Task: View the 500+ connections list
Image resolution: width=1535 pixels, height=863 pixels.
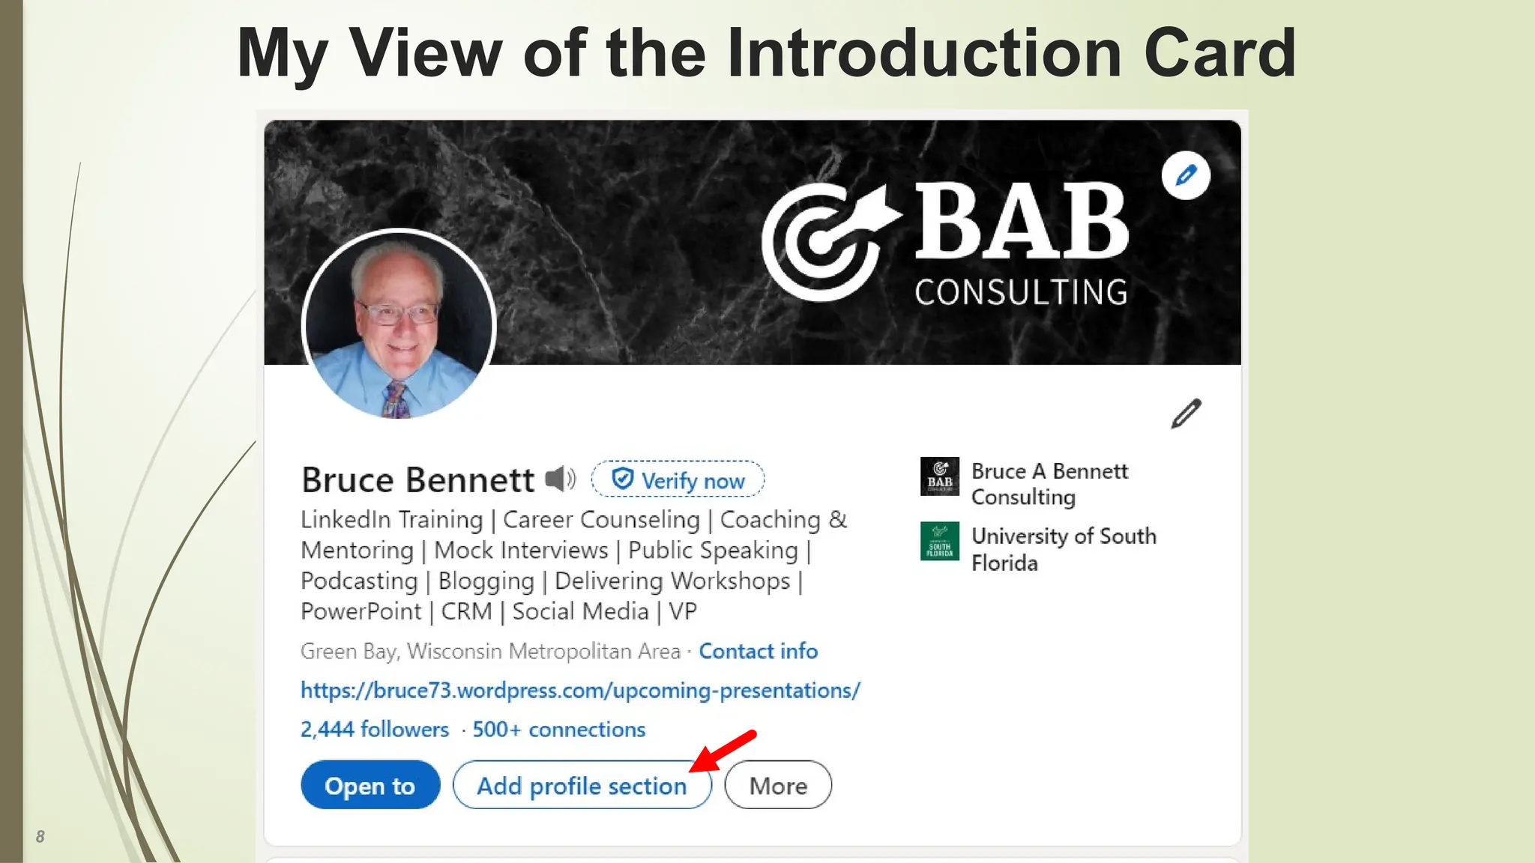Action: tap(558, 729)
